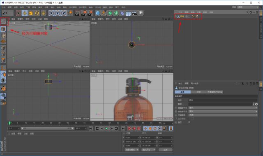The height and width of the screenshot is (156, 263).
Task: Click the timeline ruler at frame 45
Action: click(84, 123)
